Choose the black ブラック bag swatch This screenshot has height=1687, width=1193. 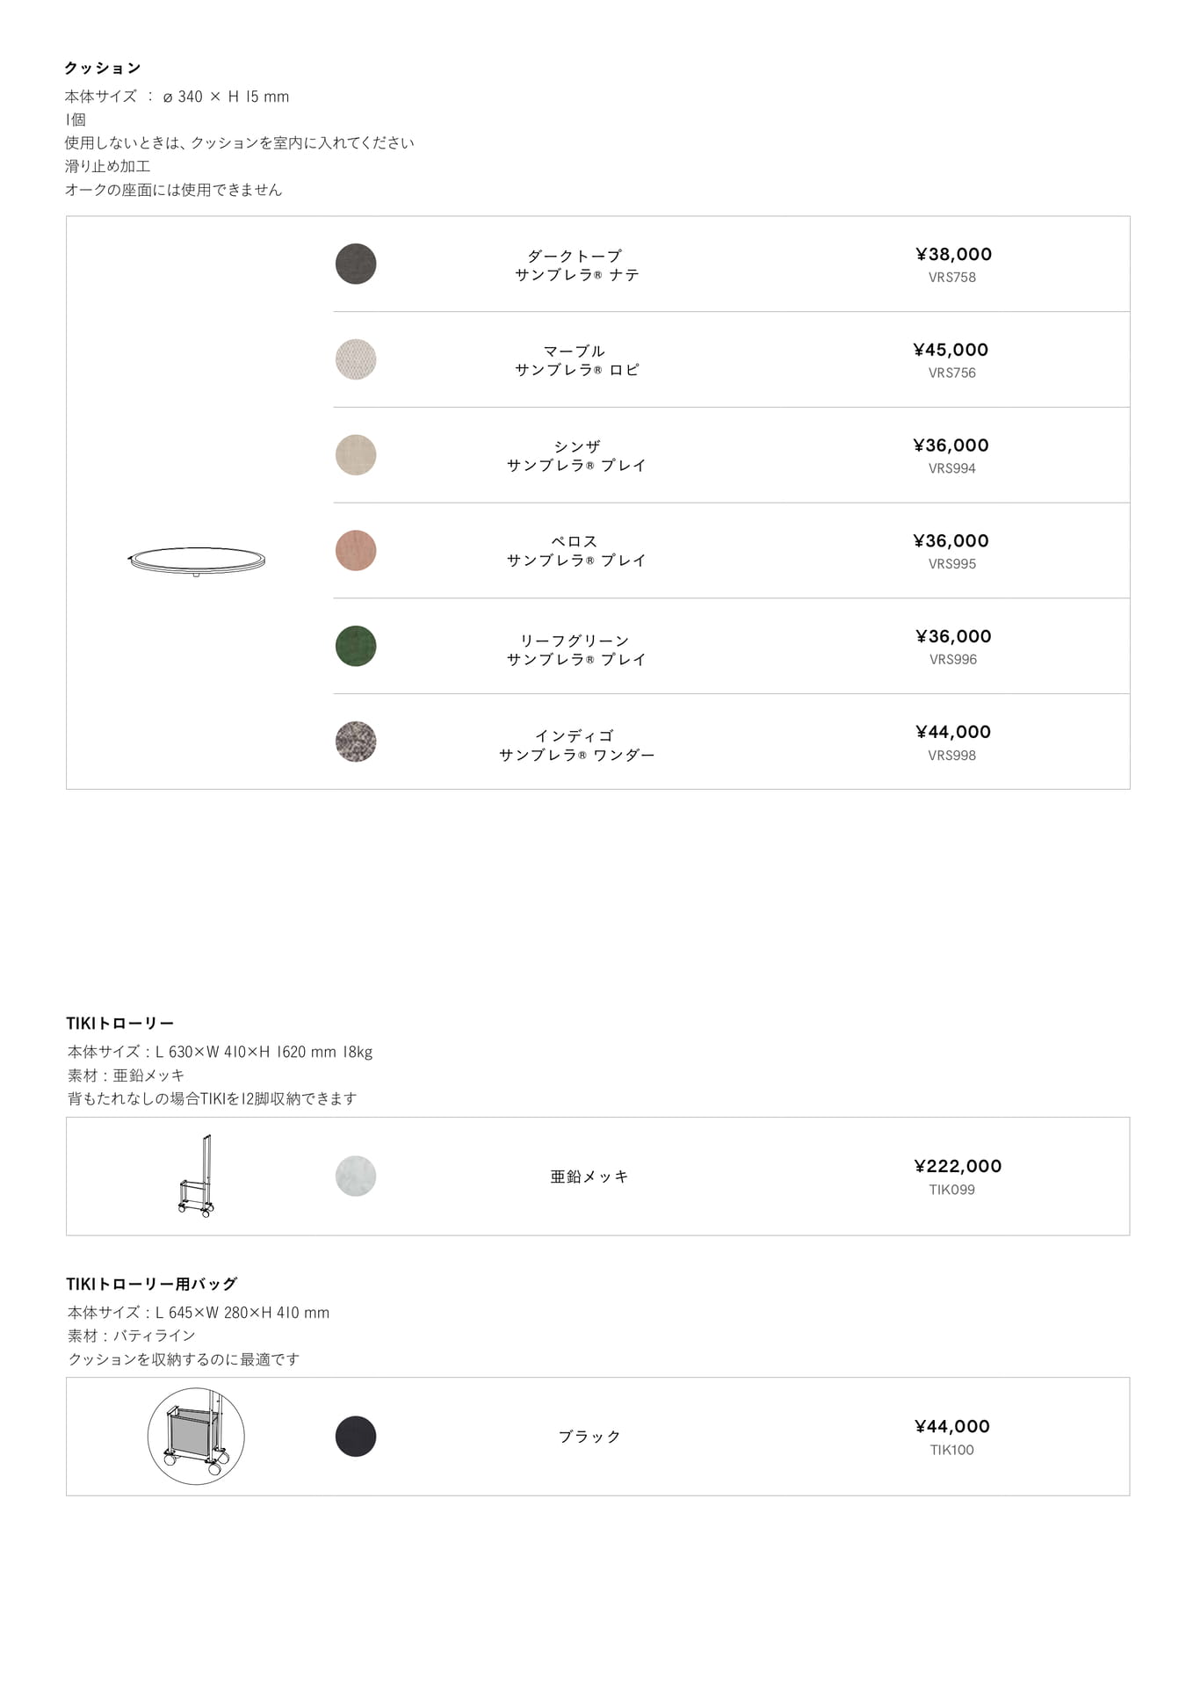(356, 1437)
